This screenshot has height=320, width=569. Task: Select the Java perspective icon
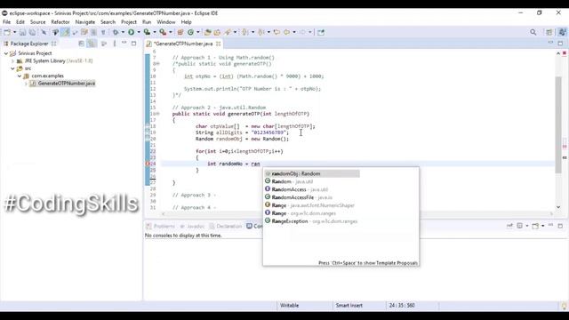click(562, 32)
